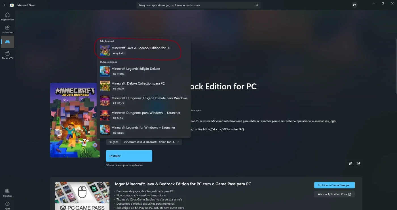Click the Adquirido badge
This screenshot has width=397, height=210.
pyautogui.click(x=119, y=53)
